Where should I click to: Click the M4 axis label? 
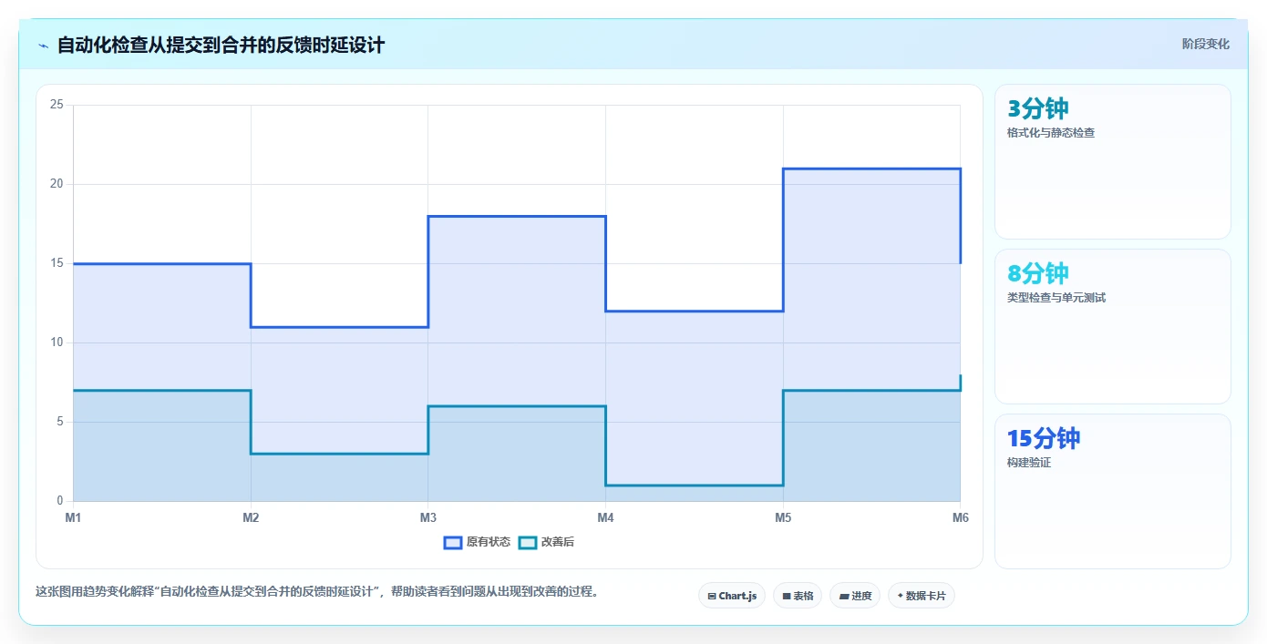point(605,517)
